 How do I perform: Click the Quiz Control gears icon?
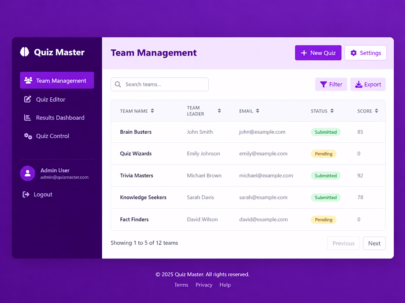click(x=28, y=136)
